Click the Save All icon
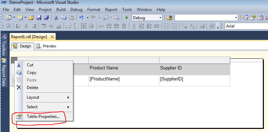The image size is (268, 132). (x=46, y=18)
